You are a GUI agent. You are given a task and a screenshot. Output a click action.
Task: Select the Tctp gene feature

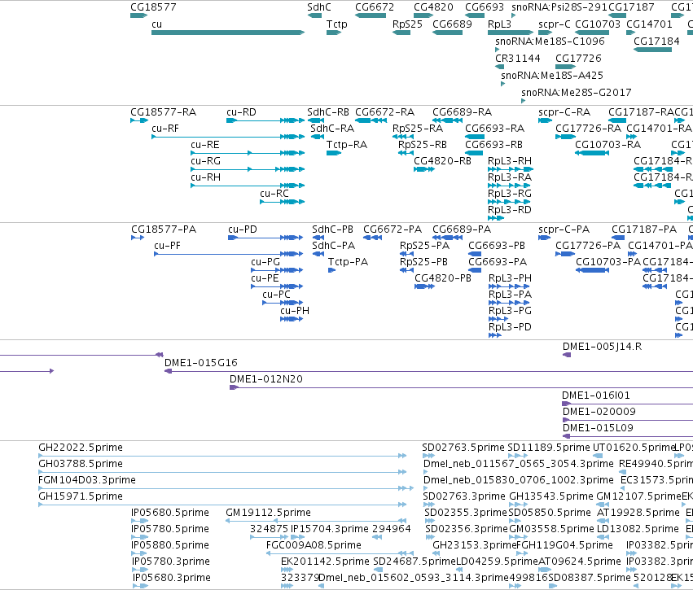coord(334,33)
